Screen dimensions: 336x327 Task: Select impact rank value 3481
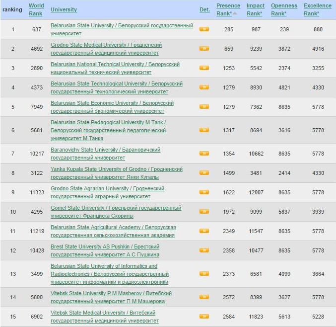point(256,173)
